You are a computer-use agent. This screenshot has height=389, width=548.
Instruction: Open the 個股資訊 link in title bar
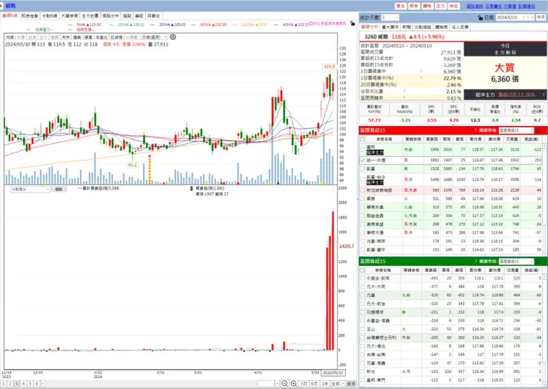click(x=475, y=6)
